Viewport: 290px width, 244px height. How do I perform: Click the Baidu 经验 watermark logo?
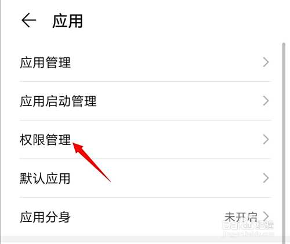coord(248,225)
